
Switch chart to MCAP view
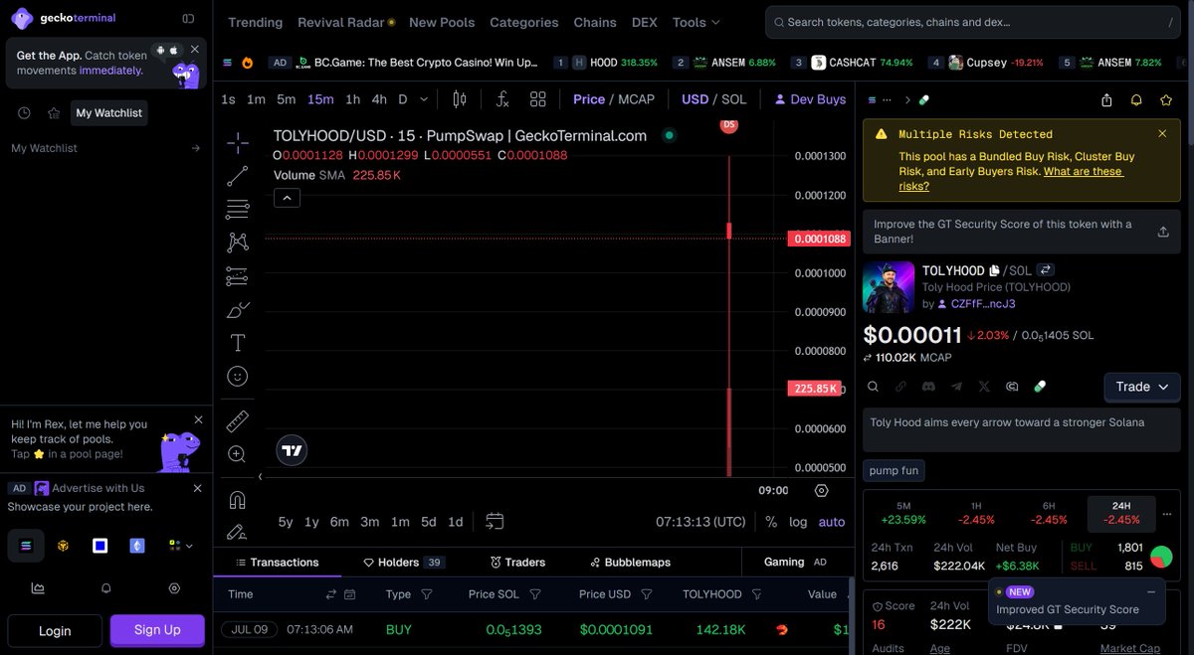click(637, 99)
